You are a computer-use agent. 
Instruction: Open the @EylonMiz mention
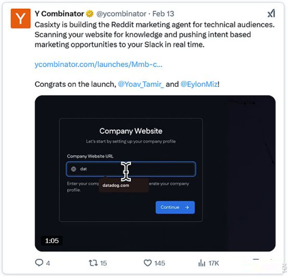point(199,84)
